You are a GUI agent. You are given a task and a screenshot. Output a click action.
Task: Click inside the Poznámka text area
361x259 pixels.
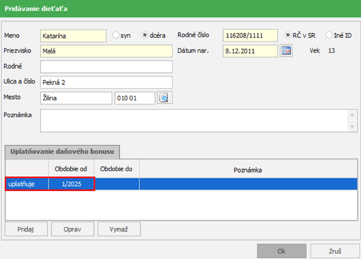tap(194, 121)
